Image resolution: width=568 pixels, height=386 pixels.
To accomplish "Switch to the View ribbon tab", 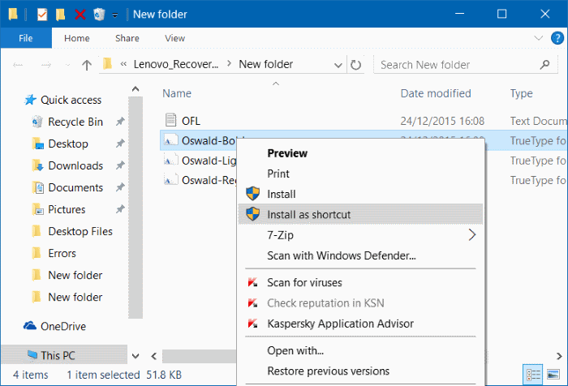I will (175, 38).
